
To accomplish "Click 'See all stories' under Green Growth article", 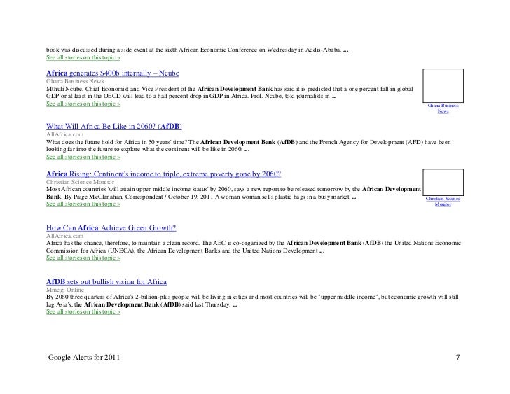I will tap(83, 258).
